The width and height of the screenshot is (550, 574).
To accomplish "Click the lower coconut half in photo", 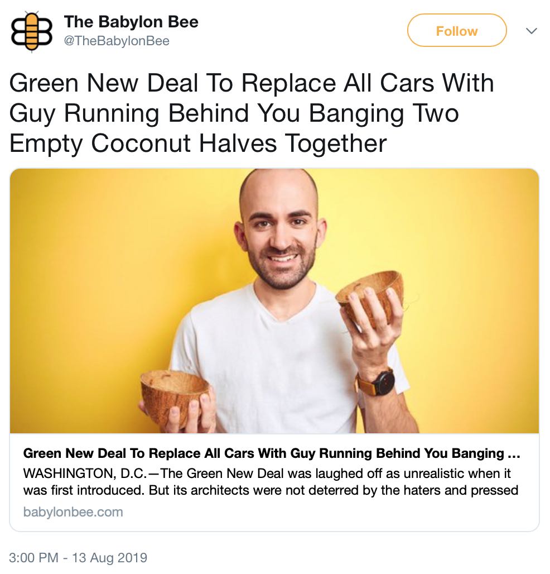I will (x=173, y=396).
